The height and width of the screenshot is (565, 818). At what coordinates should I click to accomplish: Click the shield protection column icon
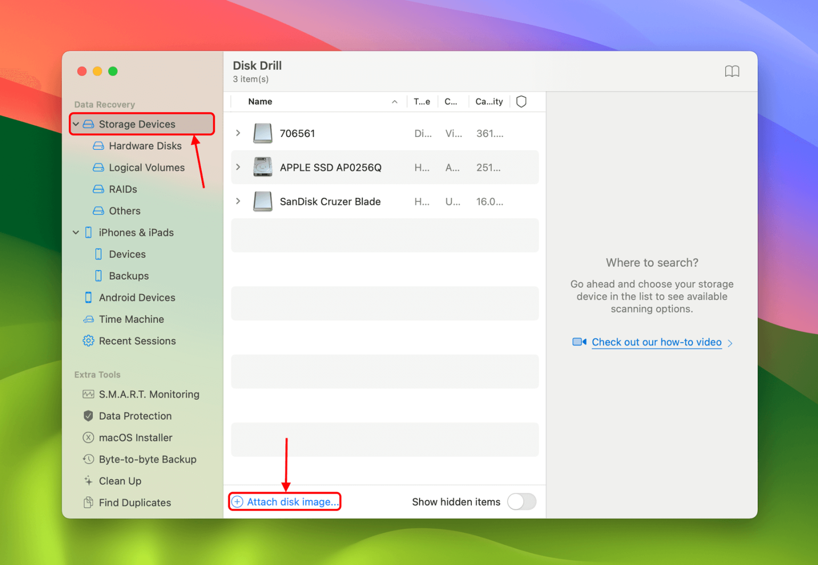coord(521,102)
